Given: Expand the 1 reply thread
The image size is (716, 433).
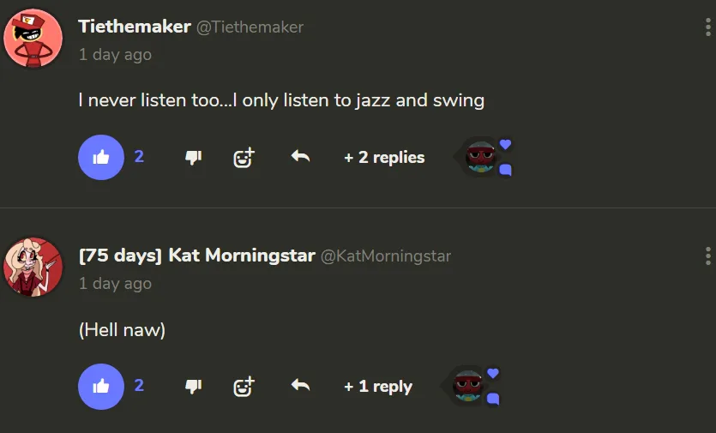Looking at the screenshot, I should (378, 387).
